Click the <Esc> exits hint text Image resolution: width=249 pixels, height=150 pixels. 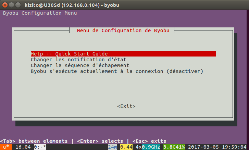[149, 141]
